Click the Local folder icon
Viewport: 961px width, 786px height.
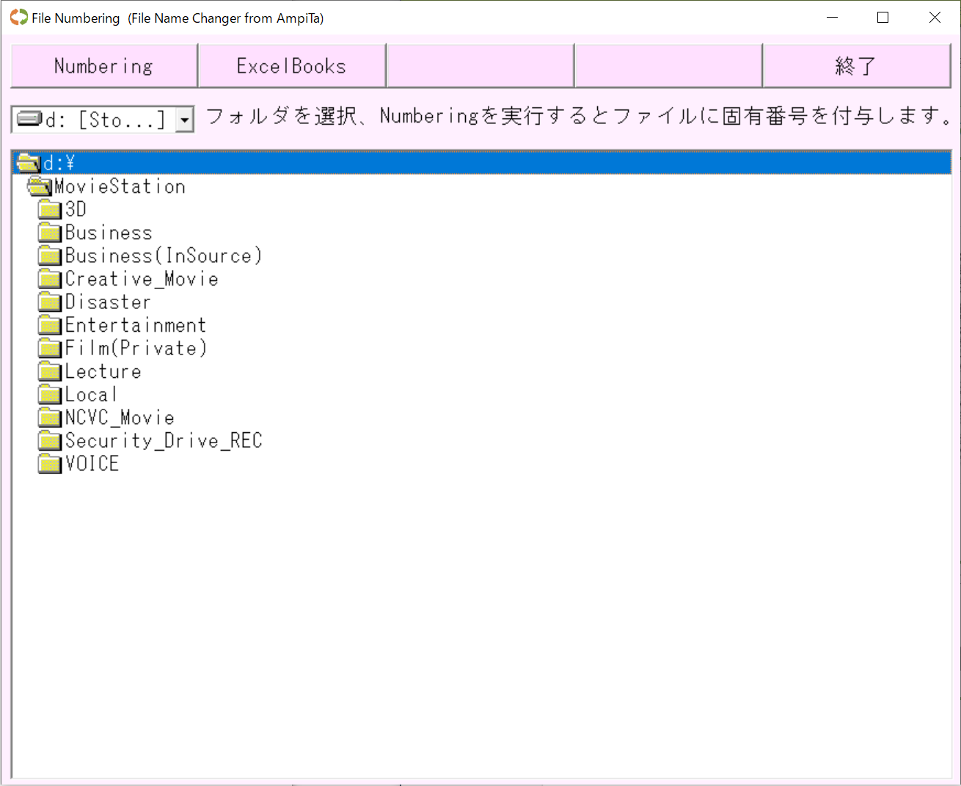point(50,394)
